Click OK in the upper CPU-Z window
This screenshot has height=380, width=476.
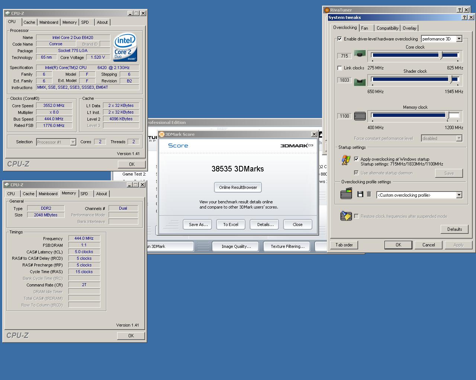point(132,164)
